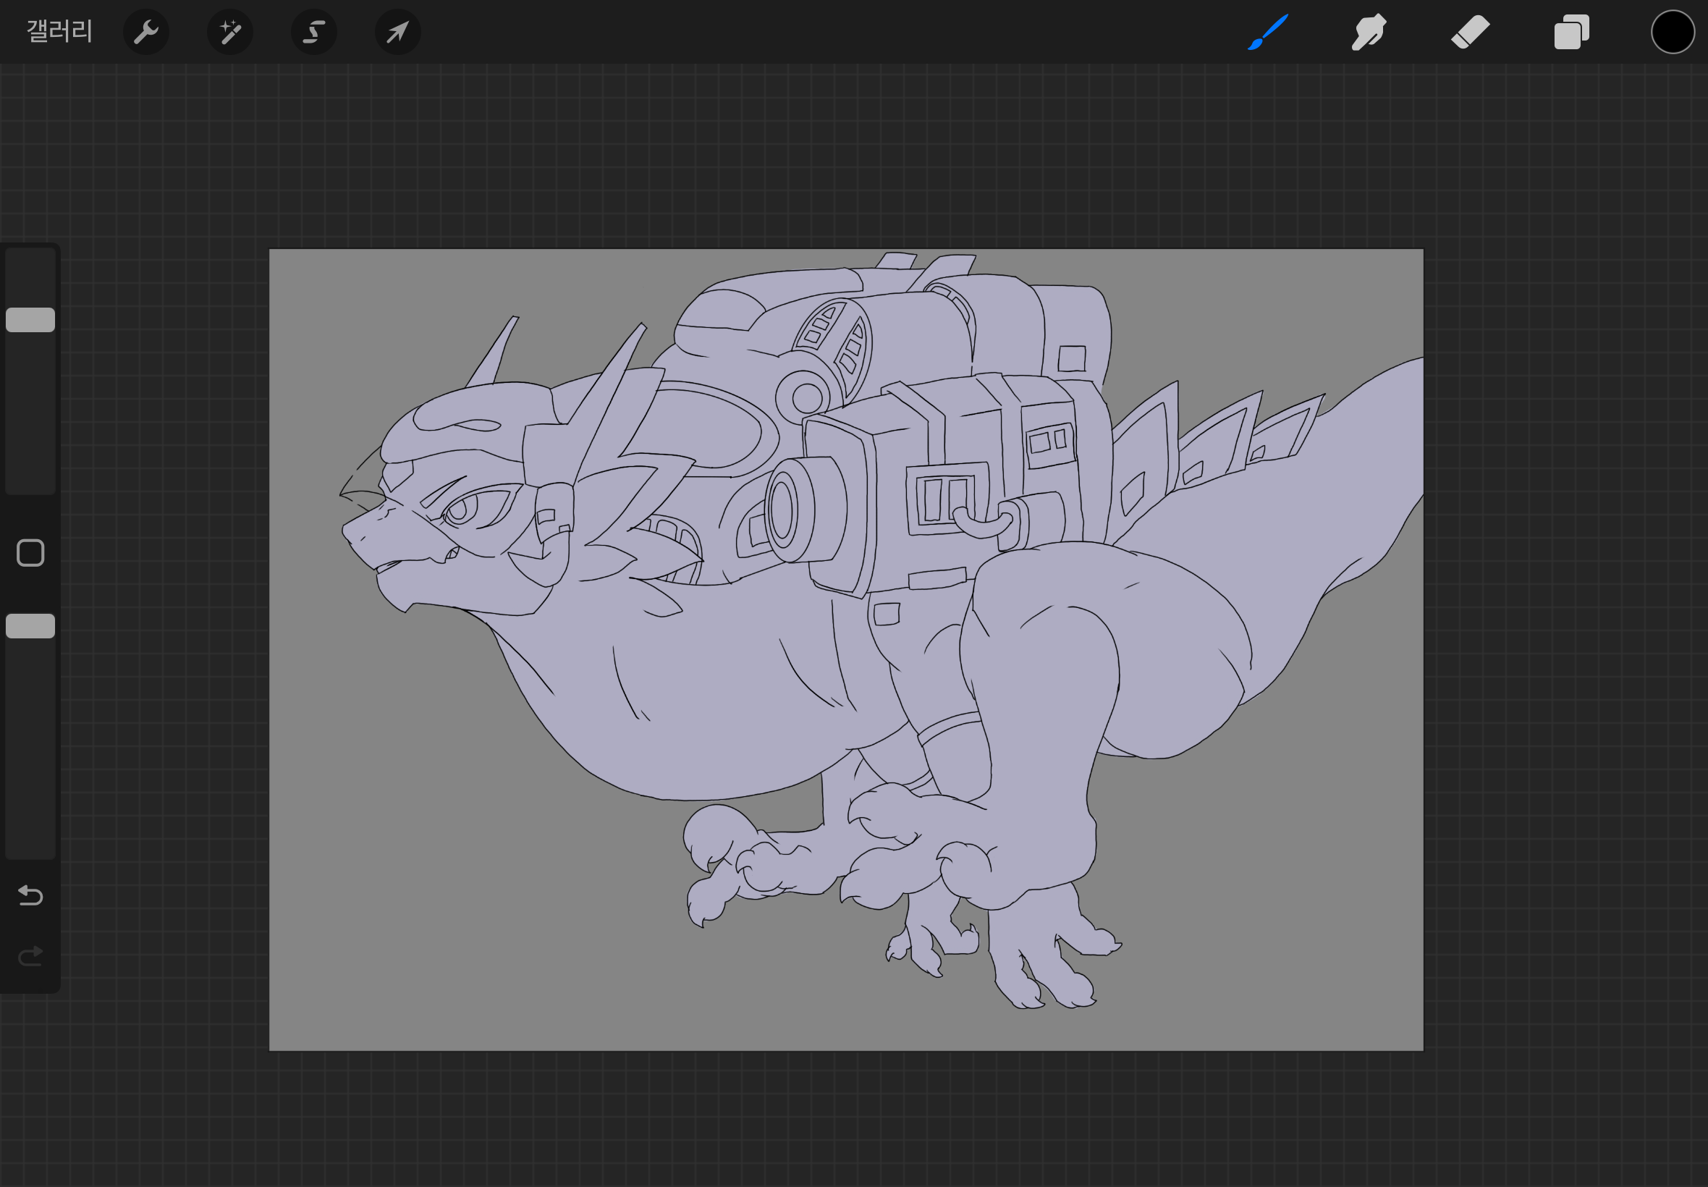Select the Smudge finger tool
The width and height of the screenshot is (1708, 1187).
point(1368,32)
